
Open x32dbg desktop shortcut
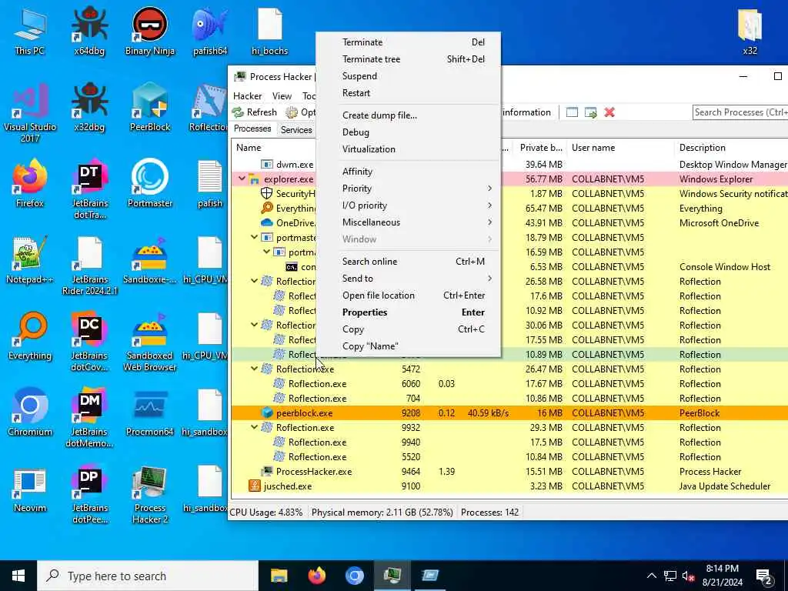(89, 106)
